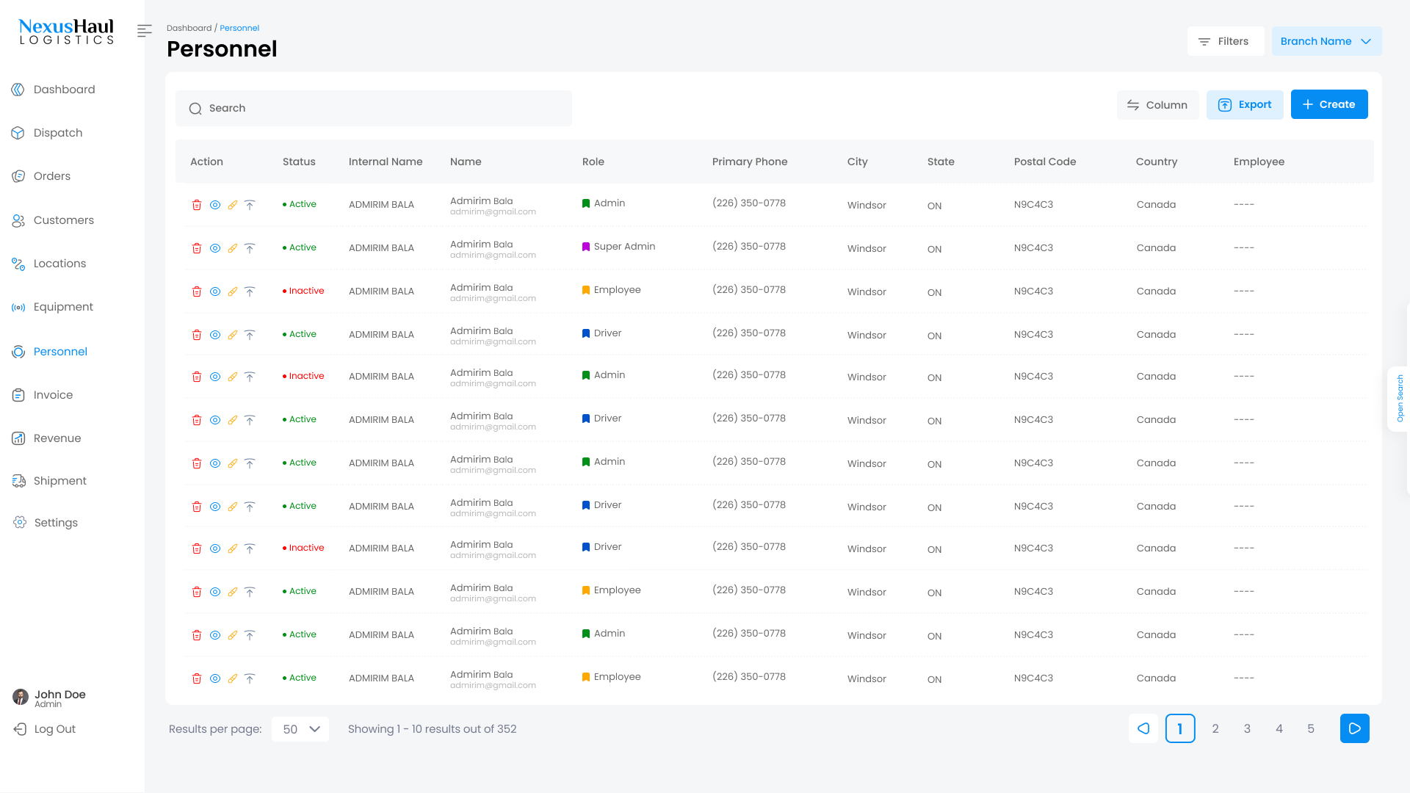The width and height of the screenshot is (1410, 793).
Task: Click the Employee column header
Action: [1259, 162]
